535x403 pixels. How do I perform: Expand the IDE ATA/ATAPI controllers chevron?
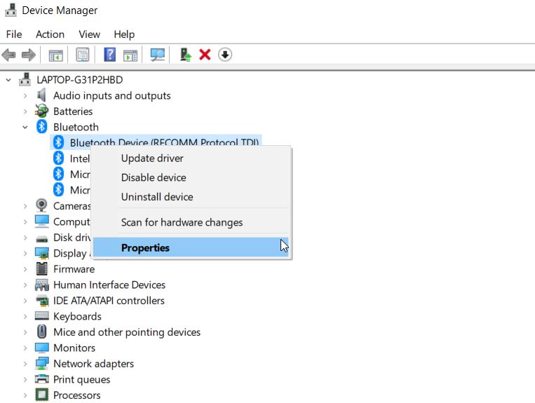(25, 301)
